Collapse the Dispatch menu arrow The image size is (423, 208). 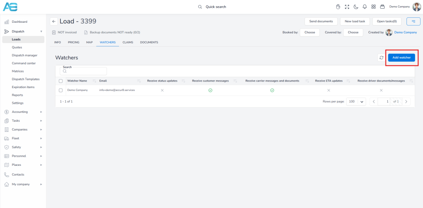click(x=41, y=31)
